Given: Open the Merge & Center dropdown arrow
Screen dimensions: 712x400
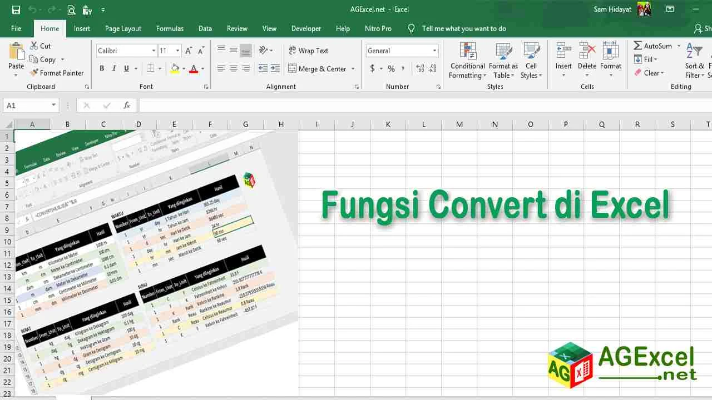Looking at the screenshot, I should (353, 69).
